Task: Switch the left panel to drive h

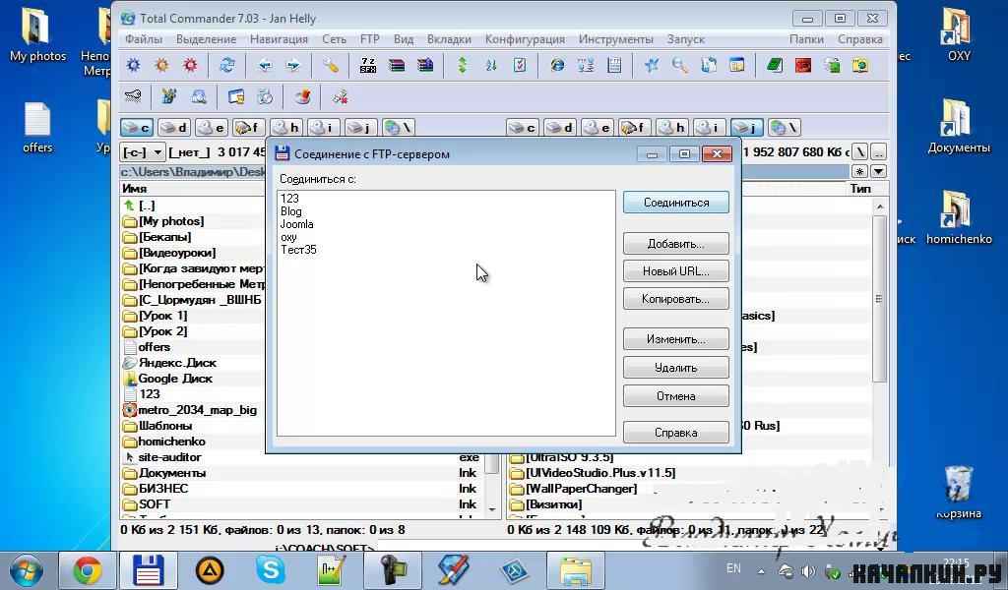Action: pyautogui.click(x=286, y=128)
